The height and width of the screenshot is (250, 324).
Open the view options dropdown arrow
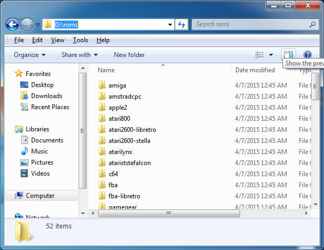tap(271, 55)
